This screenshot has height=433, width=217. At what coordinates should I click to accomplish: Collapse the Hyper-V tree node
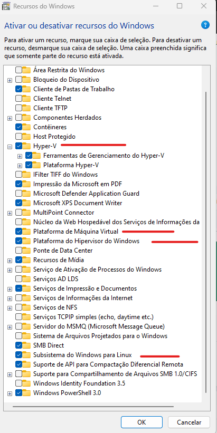coord(10,146)
